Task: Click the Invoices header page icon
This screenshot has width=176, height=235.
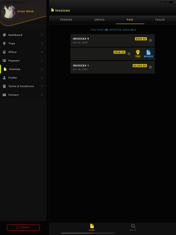Action: (x=52, y=10)
